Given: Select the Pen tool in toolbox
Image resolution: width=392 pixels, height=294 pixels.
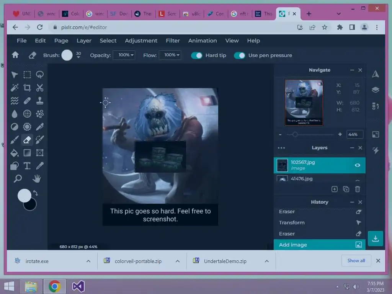Looking at the screenshot, I should [40, 127].
